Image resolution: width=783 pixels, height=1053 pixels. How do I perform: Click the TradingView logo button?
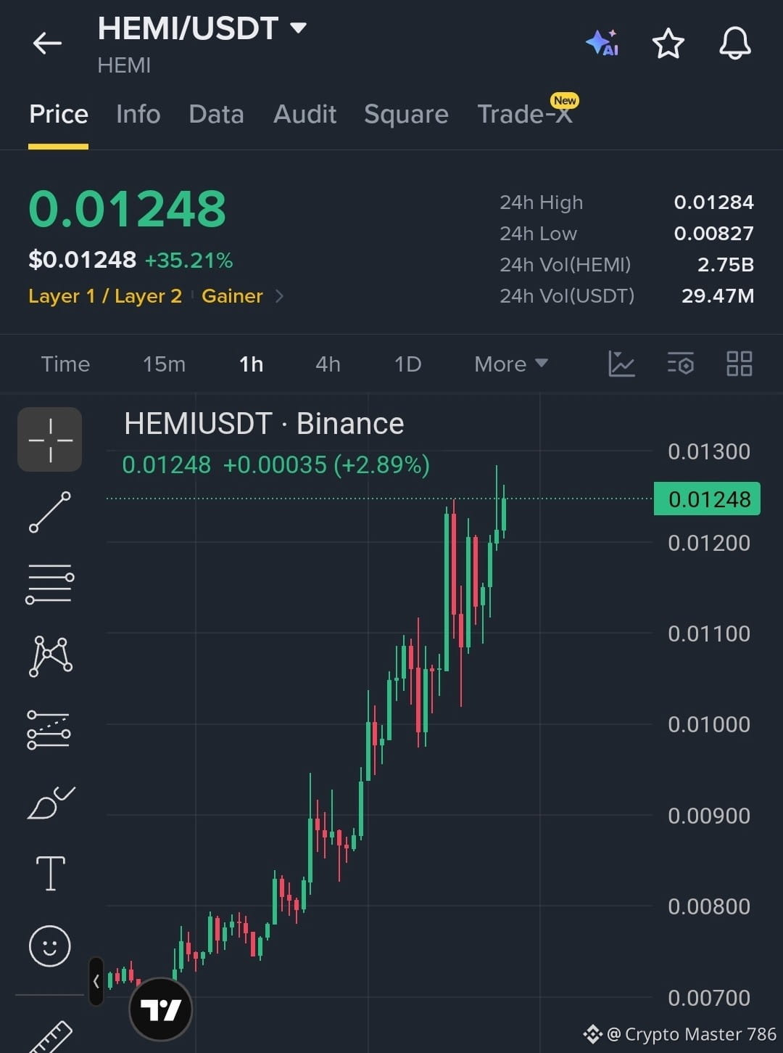tap(160, 1009)
